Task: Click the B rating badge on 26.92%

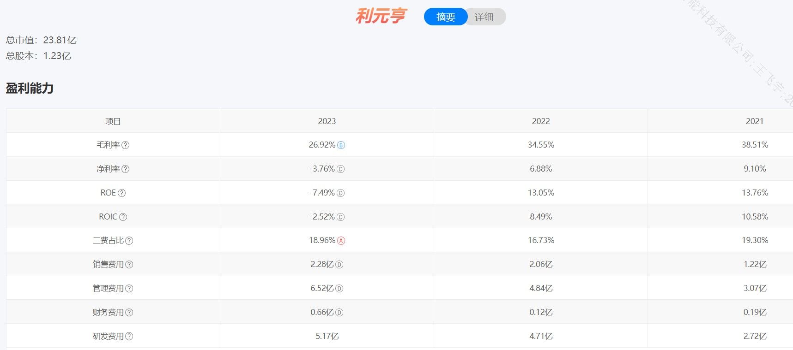Action: tap(341, 145)
